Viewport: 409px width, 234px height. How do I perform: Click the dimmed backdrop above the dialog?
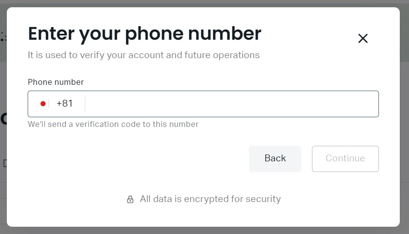[204, 3]
